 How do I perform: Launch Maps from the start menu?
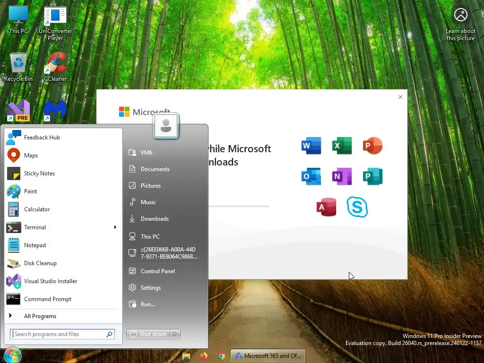pos(63,155)
